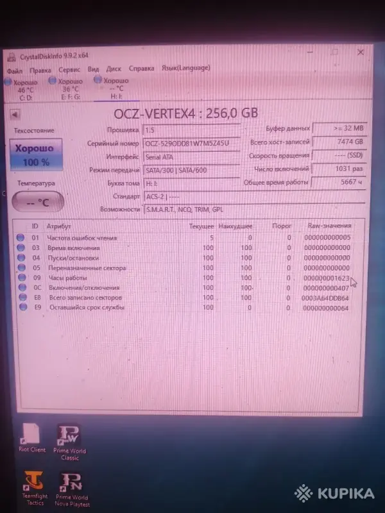Click the Хорошо 100 % health status button
The height and width of the screenshot is (513, 385).
36,155
